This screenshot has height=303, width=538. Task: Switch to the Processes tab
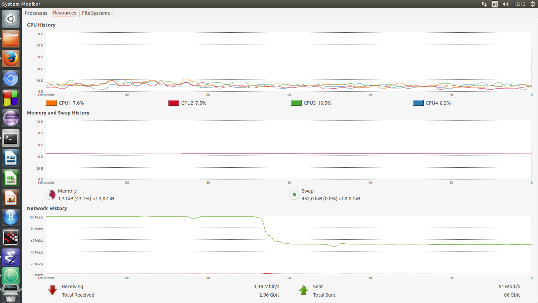36,13
